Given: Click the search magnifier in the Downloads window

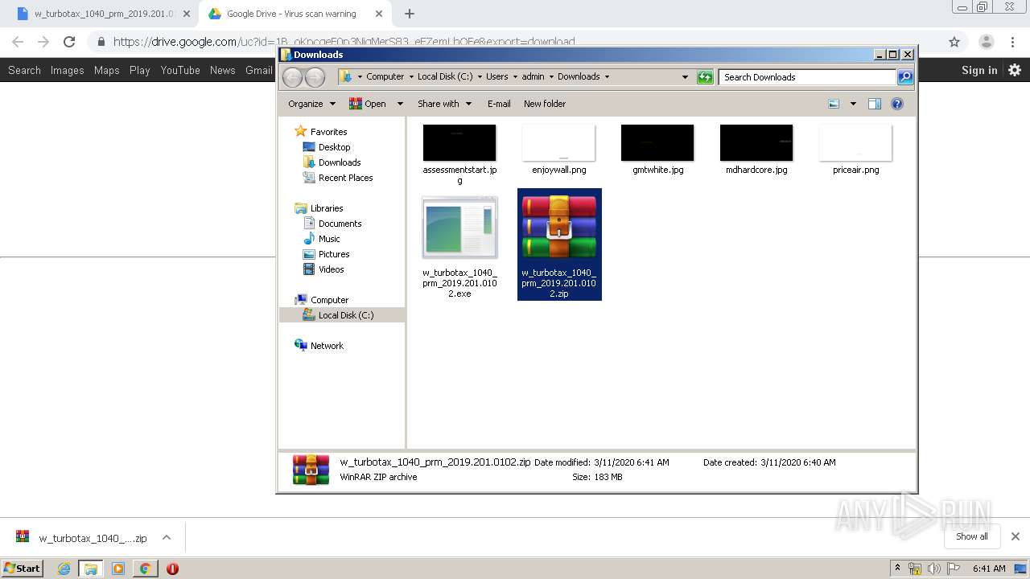Looking at the screenshot, I should click(905, 77).
